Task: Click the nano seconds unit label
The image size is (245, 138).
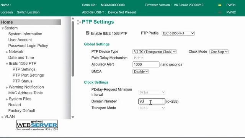Action: tap(171, 64)
